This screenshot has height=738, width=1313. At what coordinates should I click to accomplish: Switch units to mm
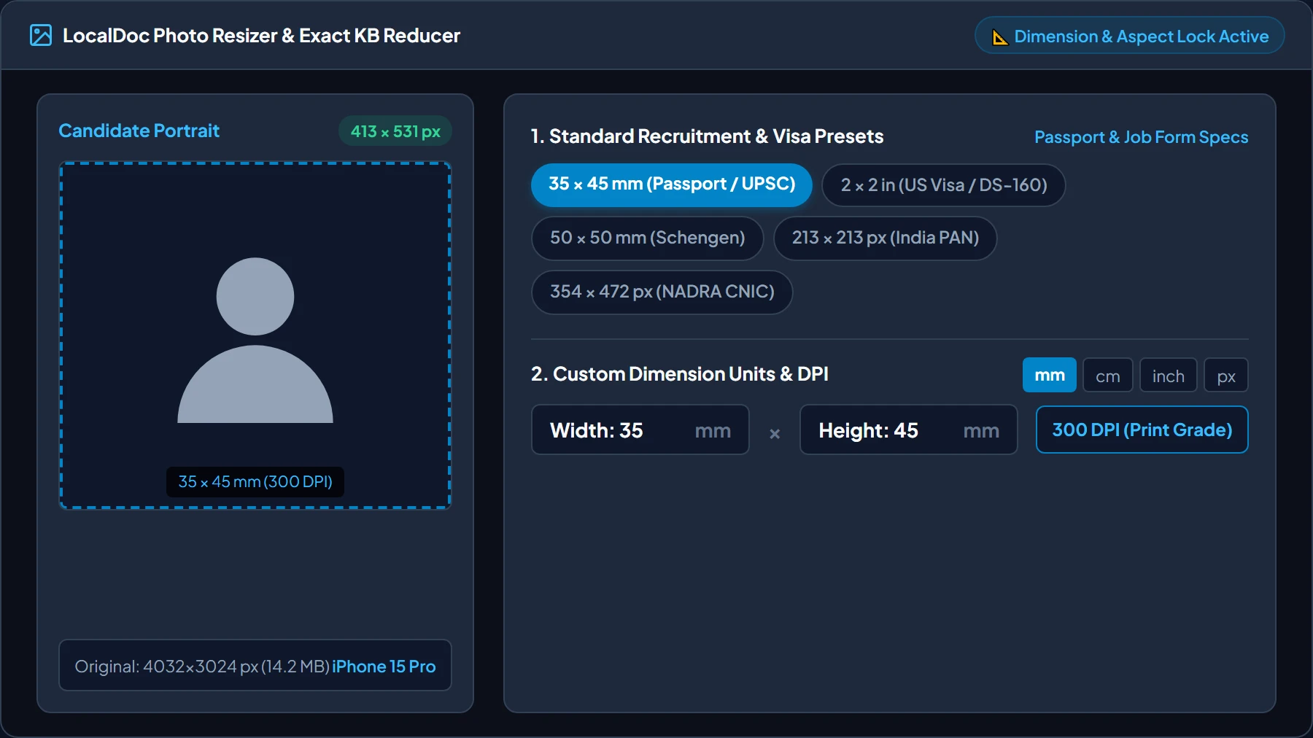coord(1050,375)
